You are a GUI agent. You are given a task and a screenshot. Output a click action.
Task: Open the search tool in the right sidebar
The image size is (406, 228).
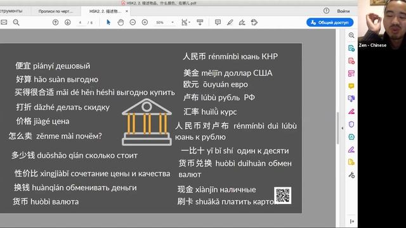pyautogui.click(x=351, y=35)
